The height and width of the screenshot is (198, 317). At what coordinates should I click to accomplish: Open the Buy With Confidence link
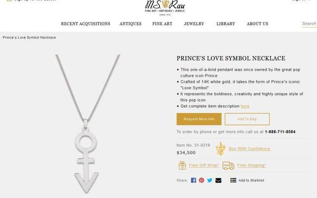(x=249, y=149)
